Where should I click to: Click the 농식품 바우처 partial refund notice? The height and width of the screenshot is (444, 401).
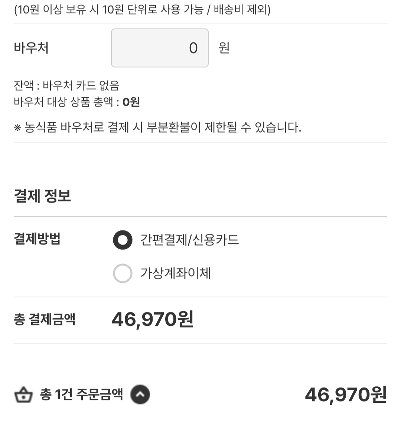[157, 127]
